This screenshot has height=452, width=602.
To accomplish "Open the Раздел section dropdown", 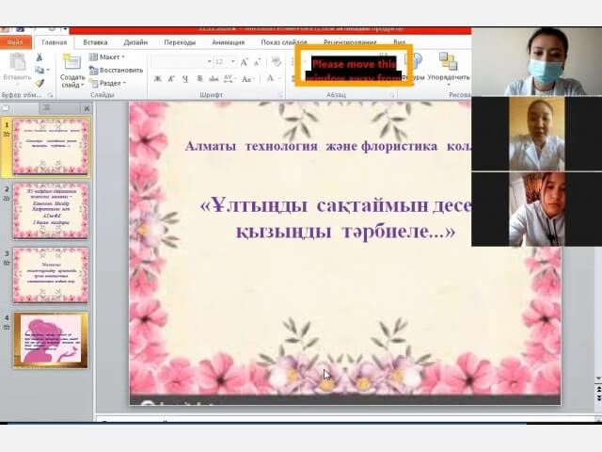I will (107, 83).
